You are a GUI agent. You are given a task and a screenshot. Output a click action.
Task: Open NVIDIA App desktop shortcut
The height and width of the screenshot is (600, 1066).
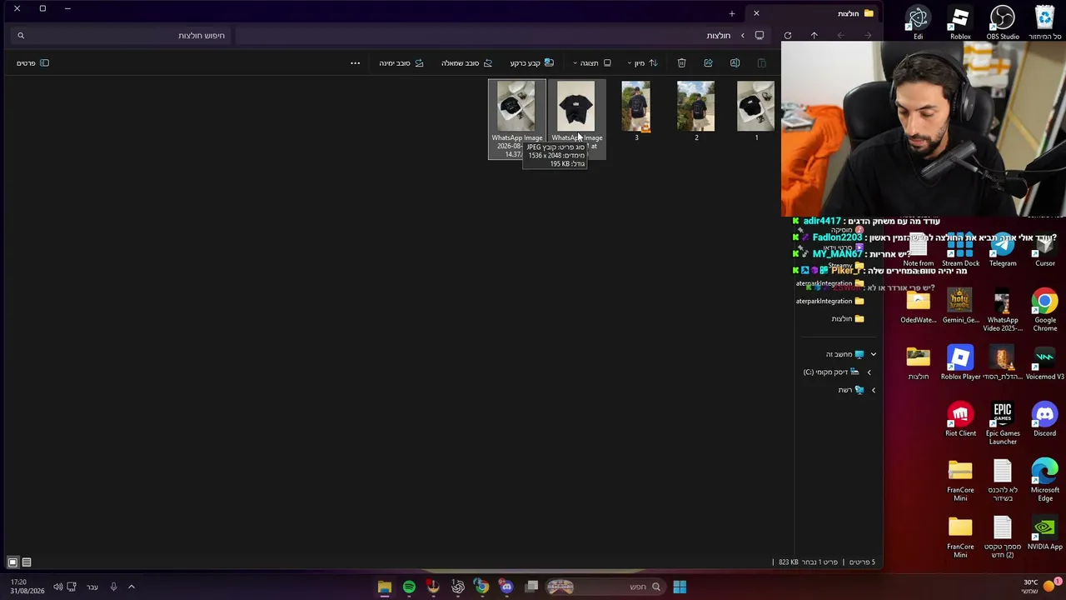tap(1044, 533)
